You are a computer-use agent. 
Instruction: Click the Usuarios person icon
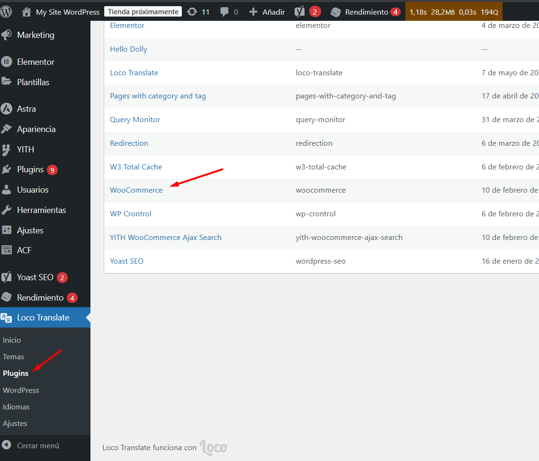point(7,190)
